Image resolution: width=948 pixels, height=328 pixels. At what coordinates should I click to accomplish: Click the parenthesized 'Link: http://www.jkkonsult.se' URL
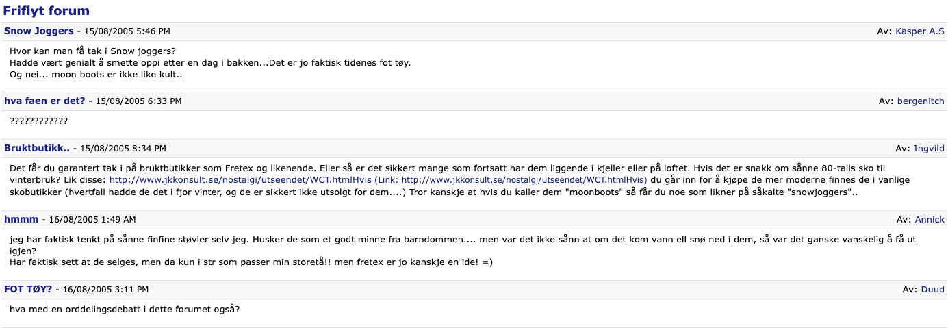[524, 179]
